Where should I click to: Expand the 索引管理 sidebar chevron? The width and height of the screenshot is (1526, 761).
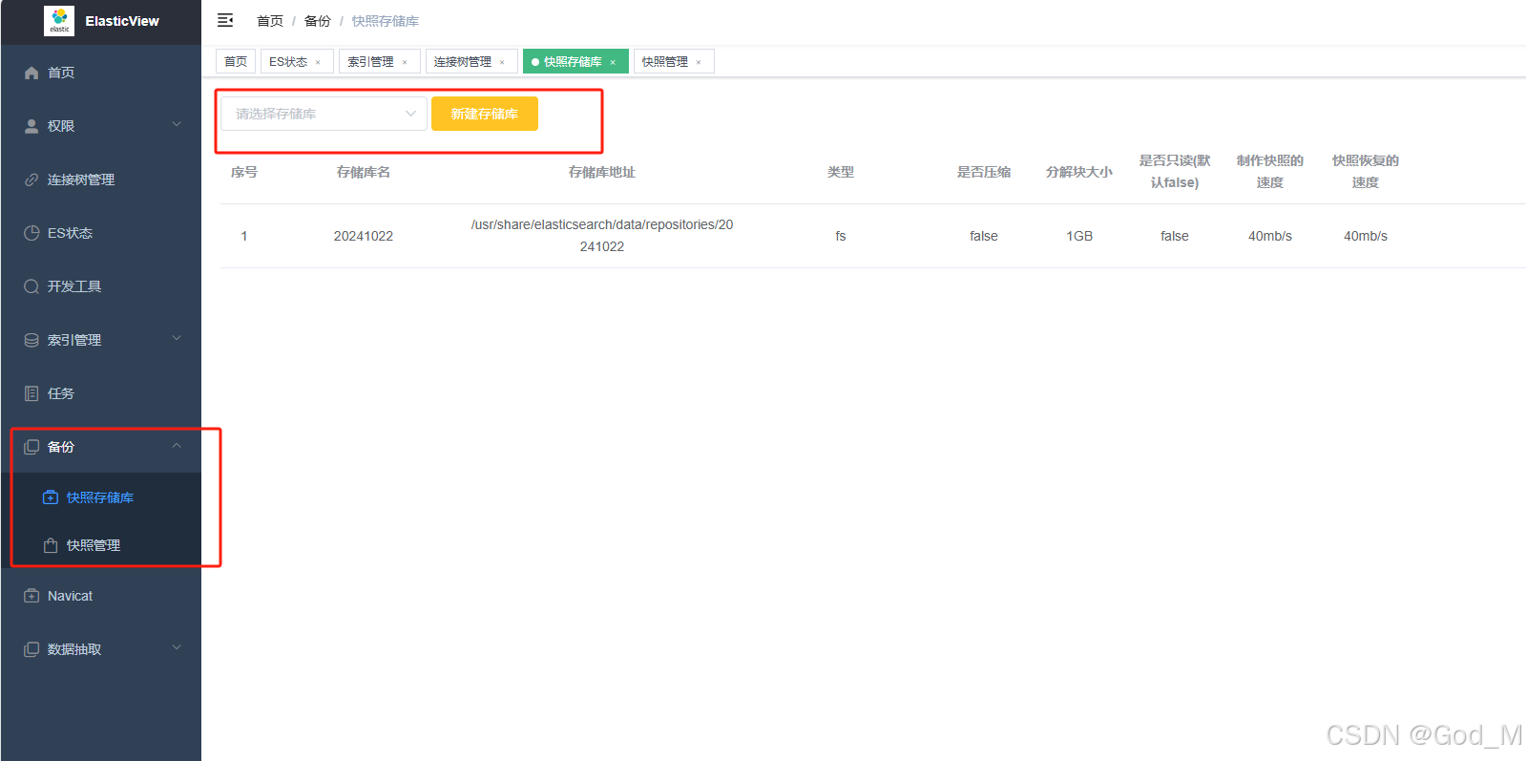pyautogui.click(x=177, y=338)
